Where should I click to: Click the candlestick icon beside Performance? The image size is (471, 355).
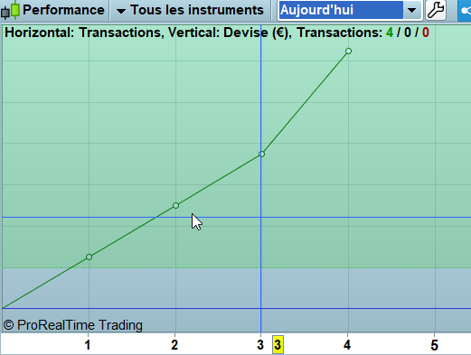click(10, 10)
